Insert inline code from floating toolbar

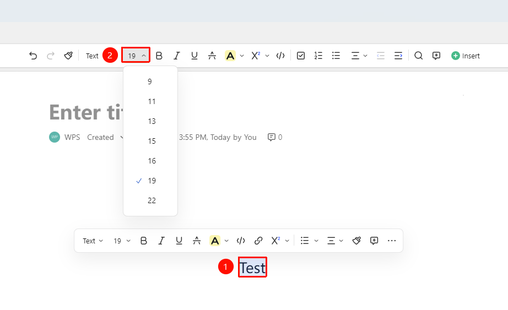pyautogui.click(x=241, y=241)
